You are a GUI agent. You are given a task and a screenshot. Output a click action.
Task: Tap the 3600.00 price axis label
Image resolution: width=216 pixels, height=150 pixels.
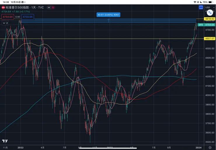[210, 133]
